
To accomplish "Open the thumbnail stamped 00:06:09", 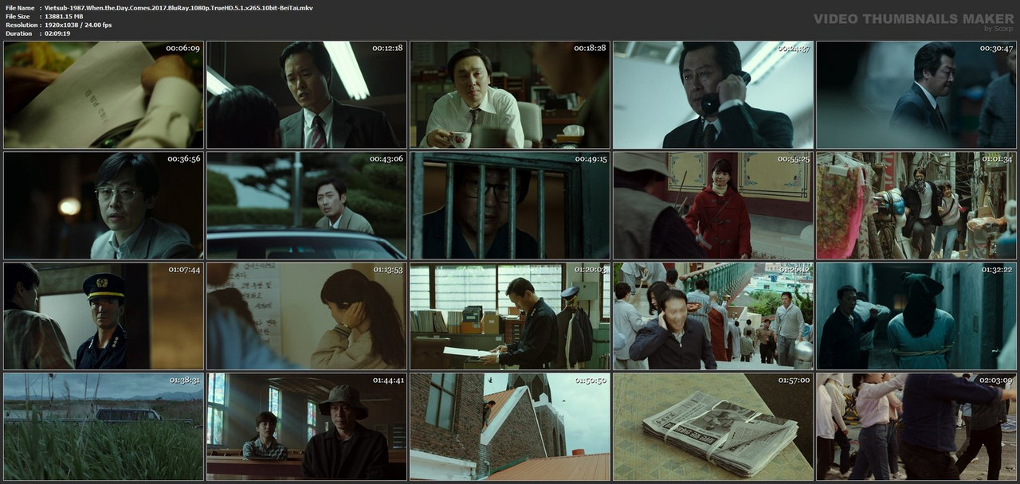I will (103, 96).
